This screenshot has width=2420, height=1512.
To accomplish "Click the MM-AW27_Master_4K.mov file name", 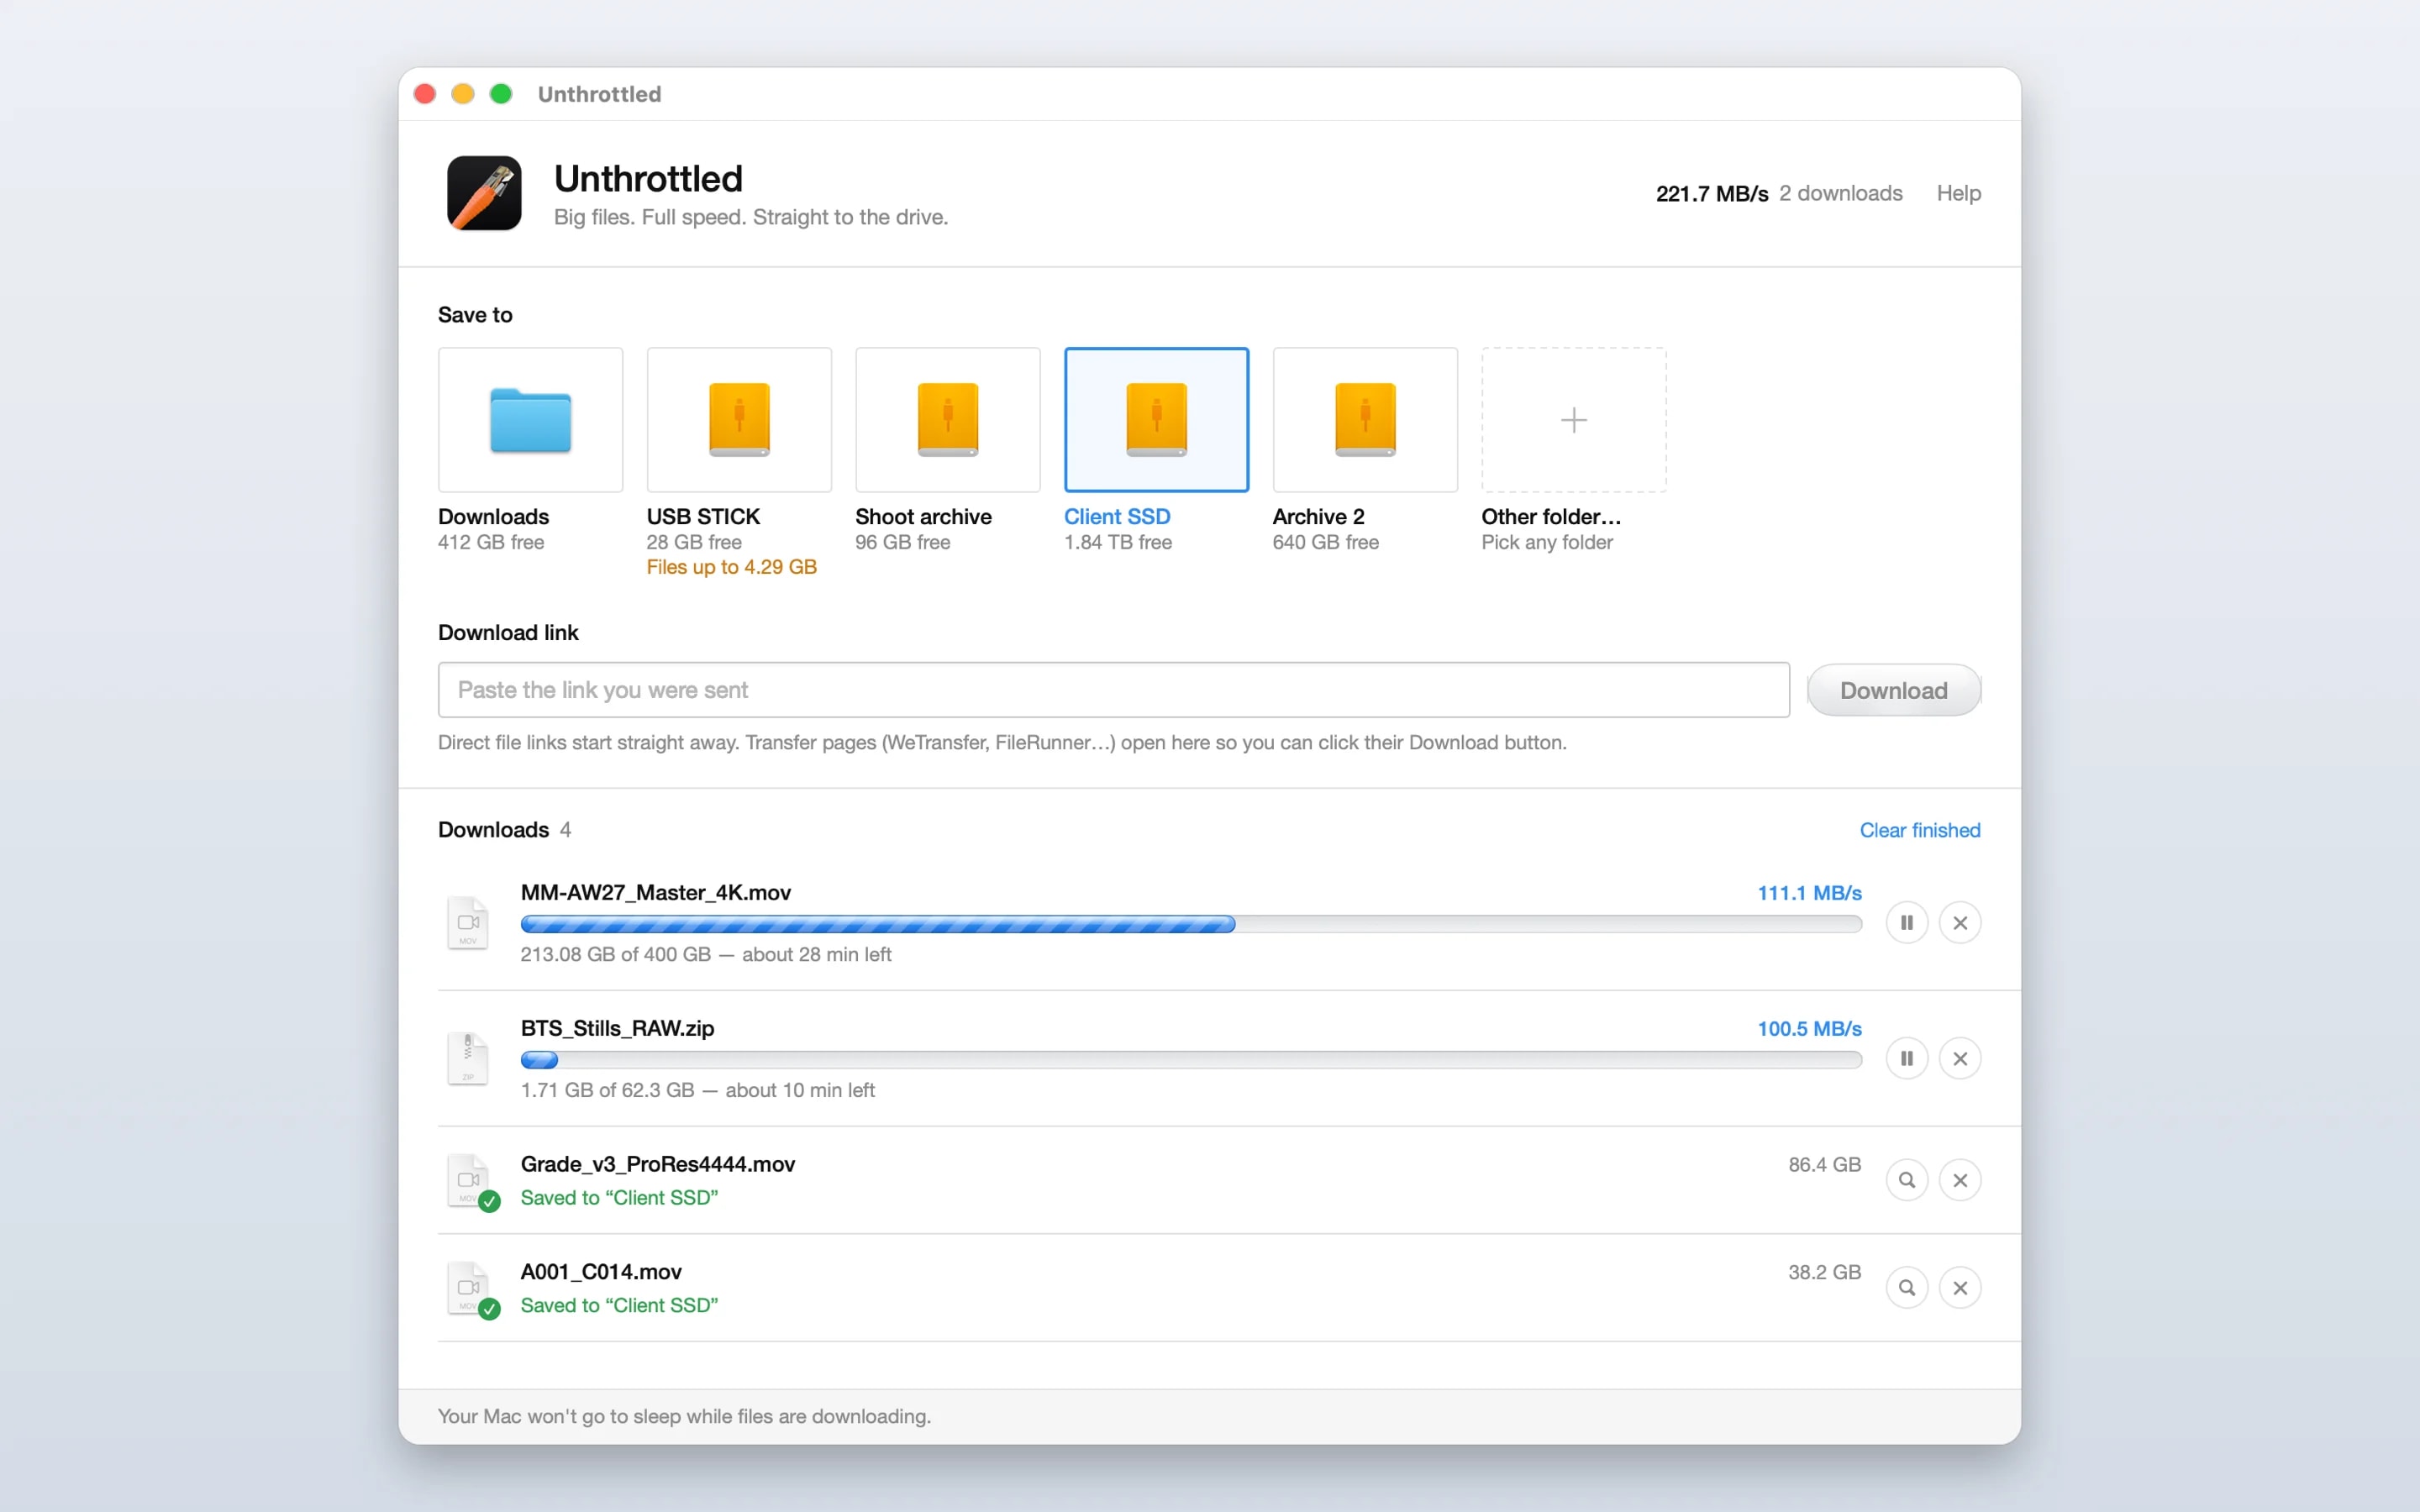I will tap(655, 893).
